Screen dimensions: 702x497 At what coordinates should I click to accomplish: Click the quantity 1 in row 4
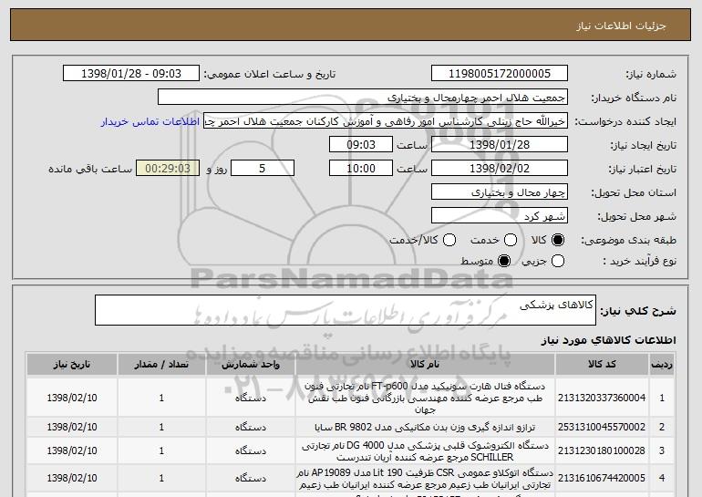click(161, 478)
